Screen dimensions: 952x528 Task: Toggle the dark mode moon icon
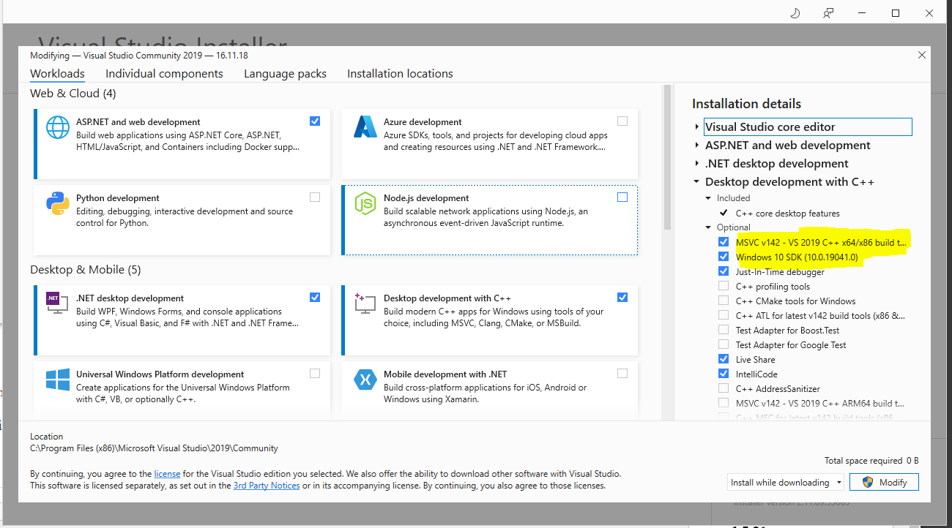click(796, 13)
